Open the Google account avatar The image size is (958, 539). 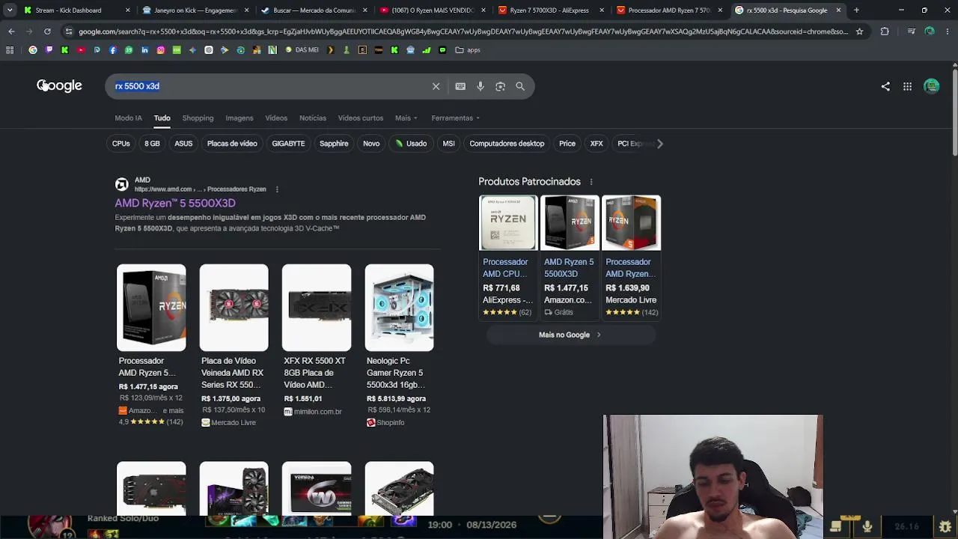(x=932, y=86)
